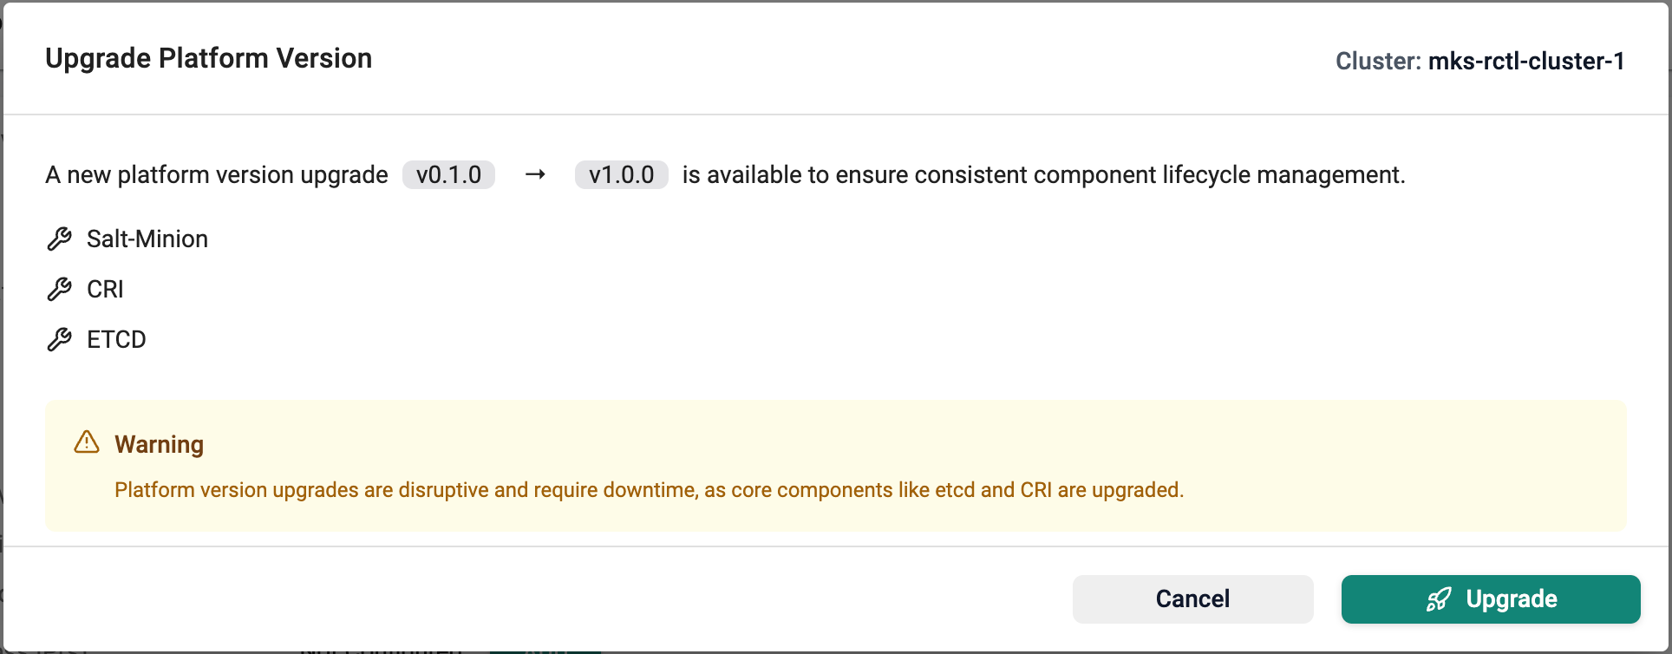Click the wrench icon beside CRI
This screenshot has height=654, width=1672.
[59, 290]
